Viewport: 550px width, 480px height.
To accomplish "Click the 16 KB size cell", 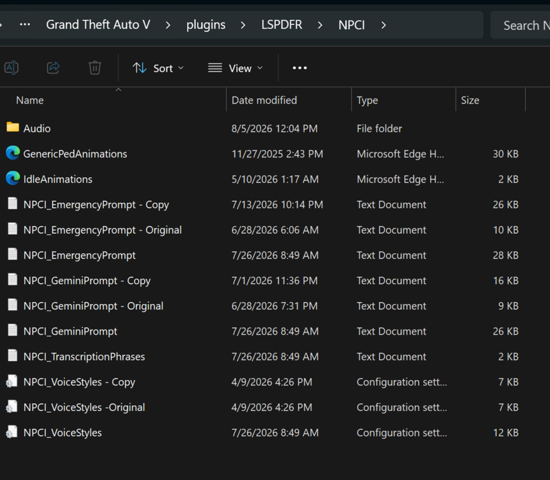I will (x=505, y=281).
